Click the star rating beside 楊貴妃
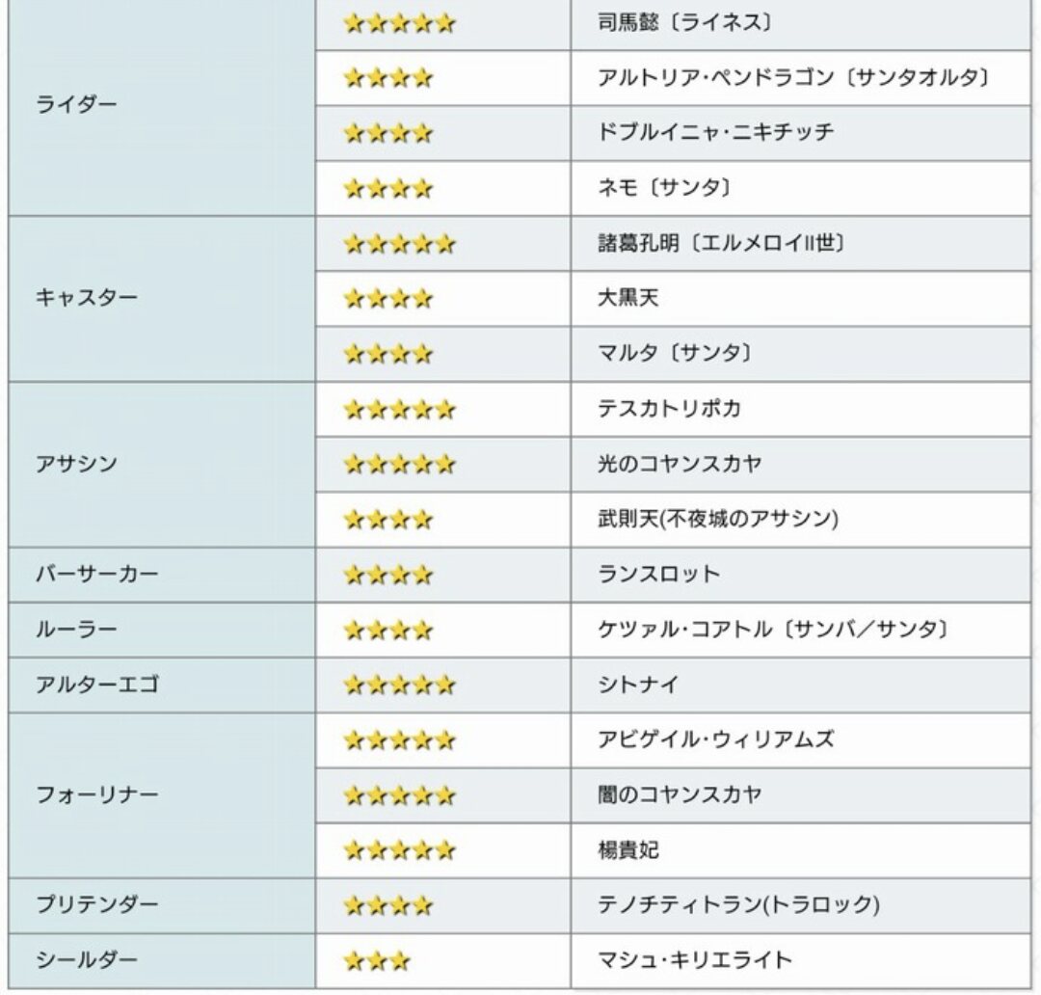The height and width of the screenshot is (995, 1041). click(398, 850)
